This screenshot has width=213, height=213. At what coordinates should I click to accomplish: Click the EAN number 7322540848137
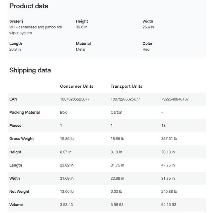(175, 99)
